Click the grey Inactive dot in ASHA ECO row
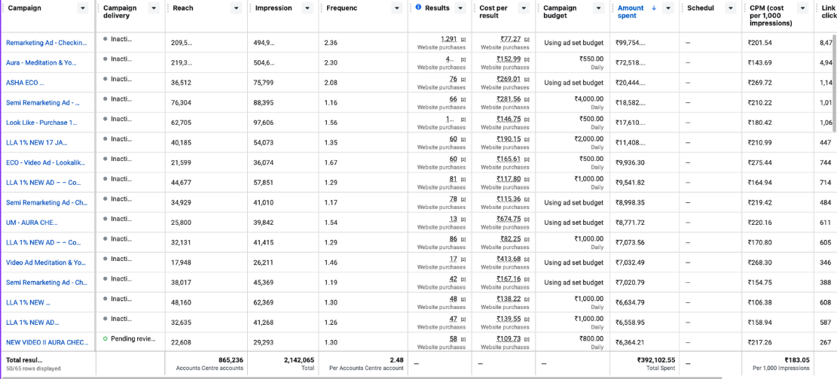The image size is (837, 379). coord(105,79)
